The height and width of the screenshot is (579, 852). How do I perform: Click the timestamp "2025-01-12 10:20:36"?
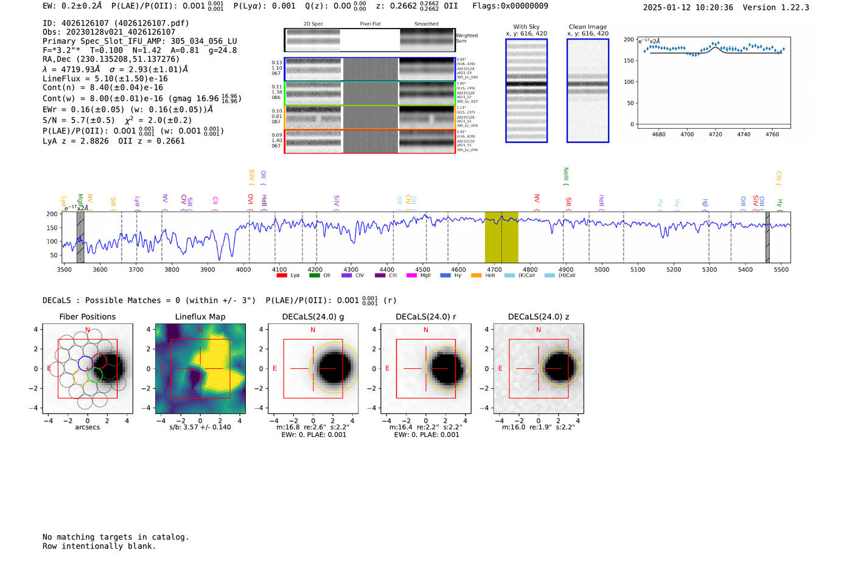[688, 7]
